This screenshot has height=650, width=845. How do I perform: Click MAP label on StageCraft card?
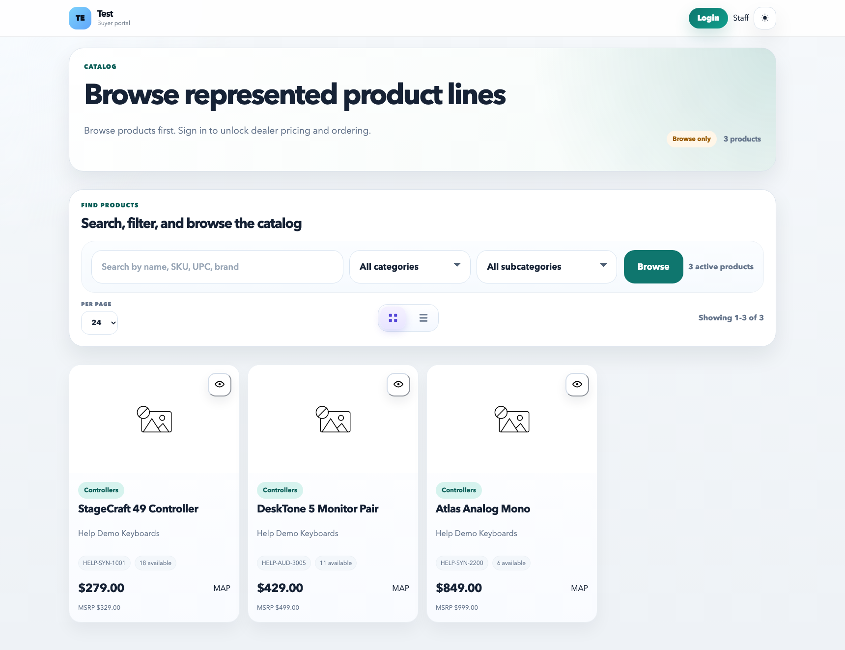[x=222, y=588]
